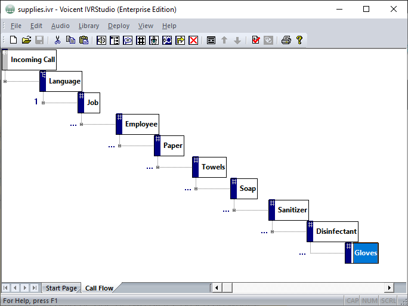Image resolution: width=408 pixels, height=306 pixels.
Task: Click the Print toolbar icon
Action: point(286,40)
